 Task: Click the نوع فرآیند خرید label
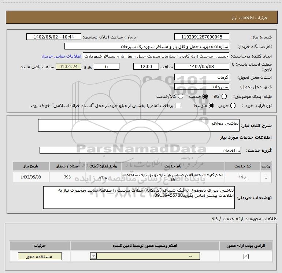[257, 106]
